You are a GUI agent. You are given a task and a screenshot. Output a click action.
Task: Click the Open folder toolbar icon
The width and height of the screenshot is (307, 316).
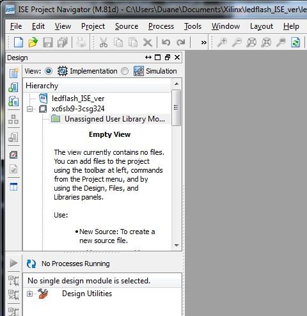pos(33,42)
